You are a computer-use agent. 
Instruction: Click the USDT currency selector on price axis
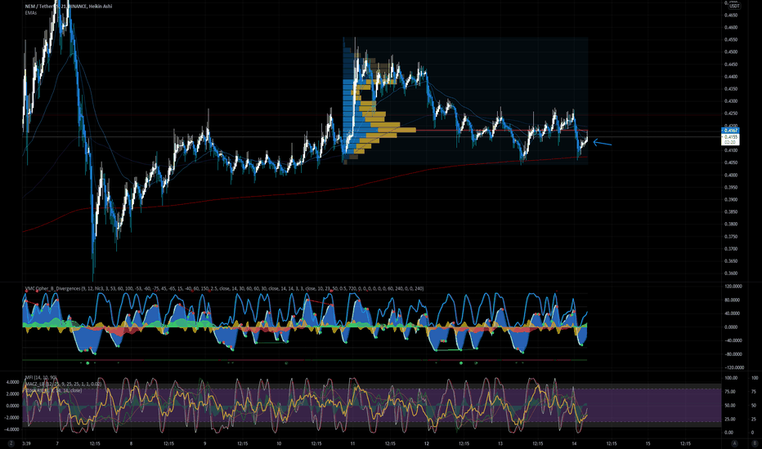(733, 6)
